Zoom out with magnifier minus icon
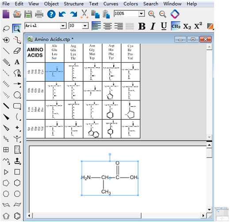Viewport: 230px width, 222px height. coord(163,14)
